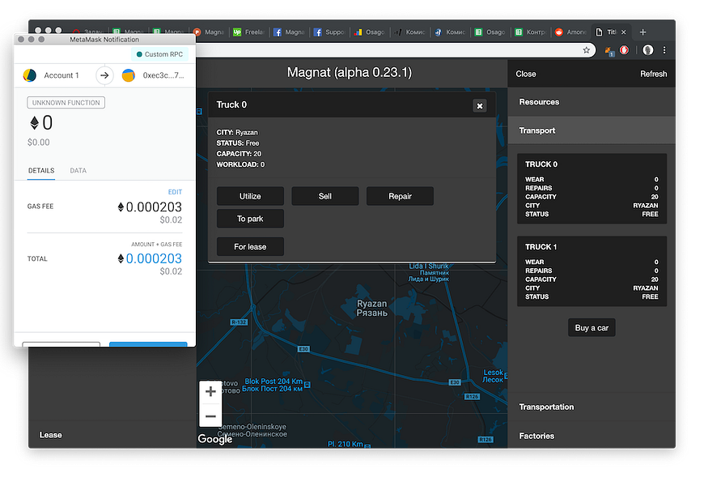Expand the Transportation section
This screenshot has height=486, width=704.
[592, 407]
